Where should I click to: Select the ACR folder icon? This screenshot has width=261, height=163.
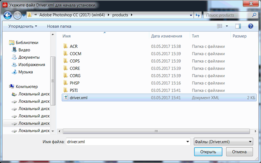[x=66, y=46]
